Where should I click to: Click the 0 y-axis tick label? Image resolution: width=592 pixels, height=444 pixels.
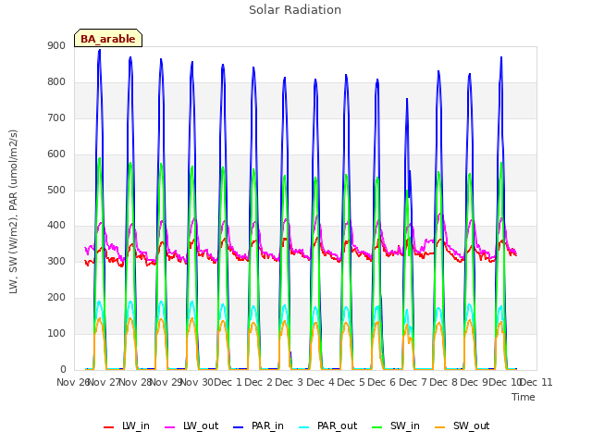63,370
